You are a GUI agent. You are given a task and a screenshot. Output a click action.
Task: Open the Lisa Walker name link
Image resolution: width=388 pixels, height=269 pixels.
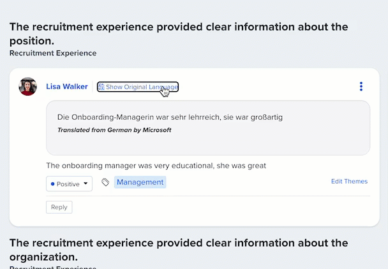click(x=67, y=87)
